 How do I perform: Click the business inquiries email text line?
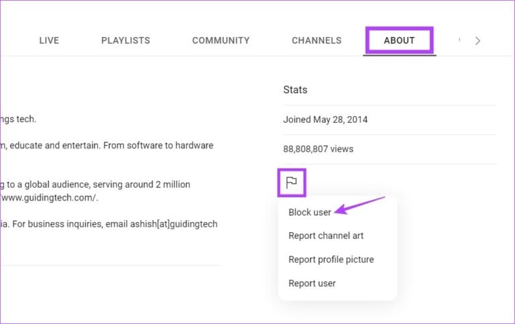point(109,224)
